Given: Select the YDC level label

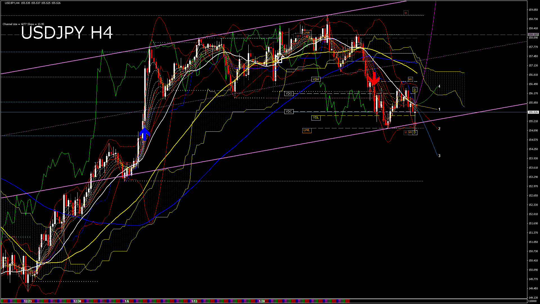Looking at the screenshot, I should [289, 112].
